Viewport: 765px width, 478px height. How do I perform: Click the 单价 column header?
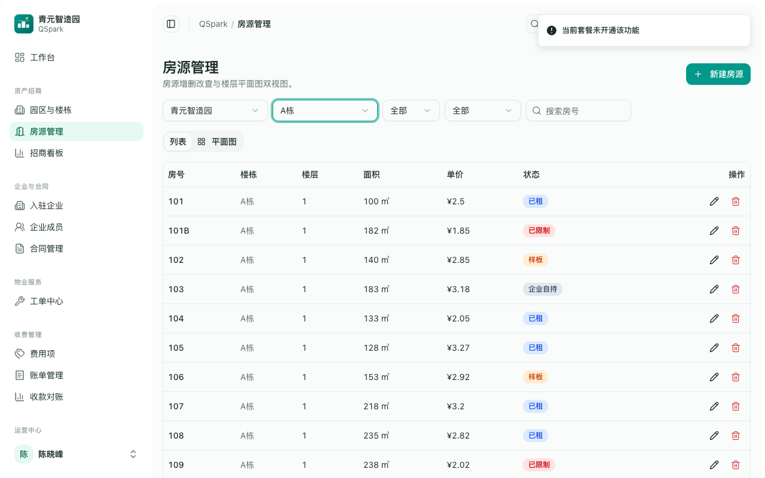(x=455, y=174)
